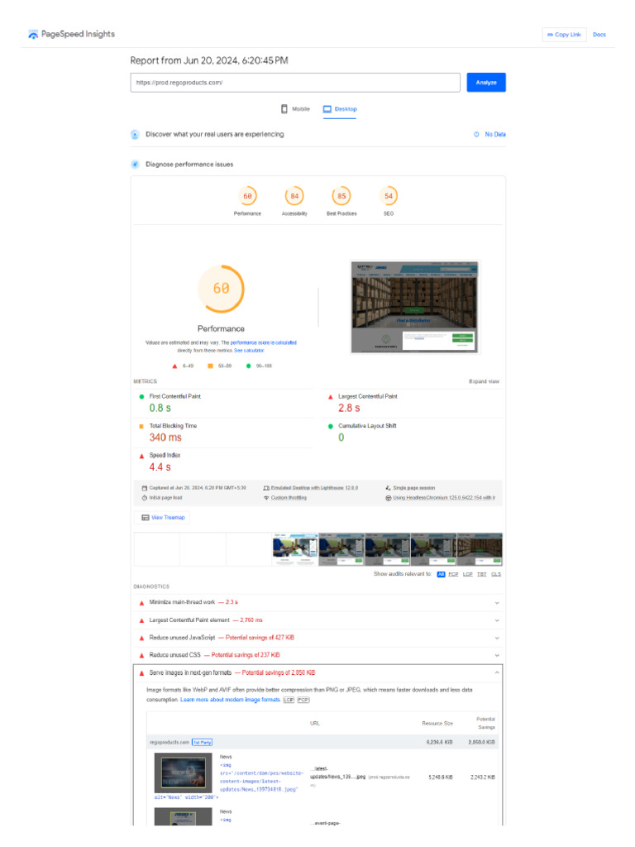Image resolution: width=635 pixels, height=847 pixels.
Task: Click the large Performance 60 gauge
Action: tap(221, 289)
